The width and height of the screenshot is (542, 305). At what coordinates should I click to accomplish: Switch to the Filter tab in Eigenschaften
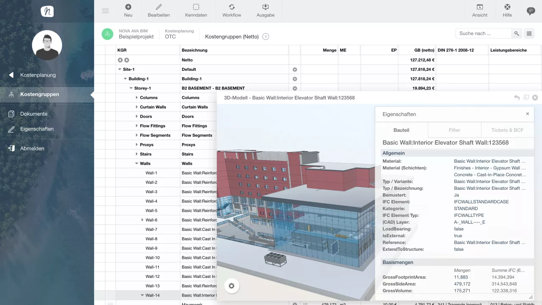(454, 130)
